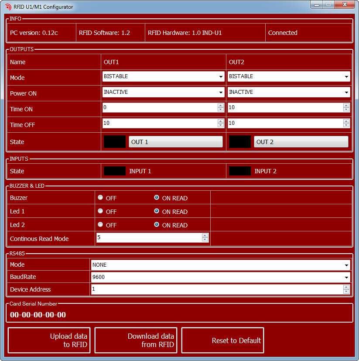Decrease Continous Read Mode value
Screen dimensions: 359x361
pos(205,240)
